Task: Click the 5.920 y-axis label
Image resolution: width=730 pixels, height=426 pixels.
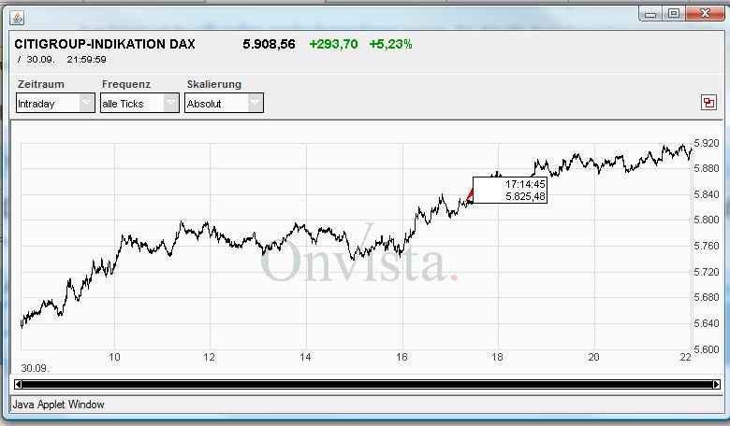Action: (707, 143)
